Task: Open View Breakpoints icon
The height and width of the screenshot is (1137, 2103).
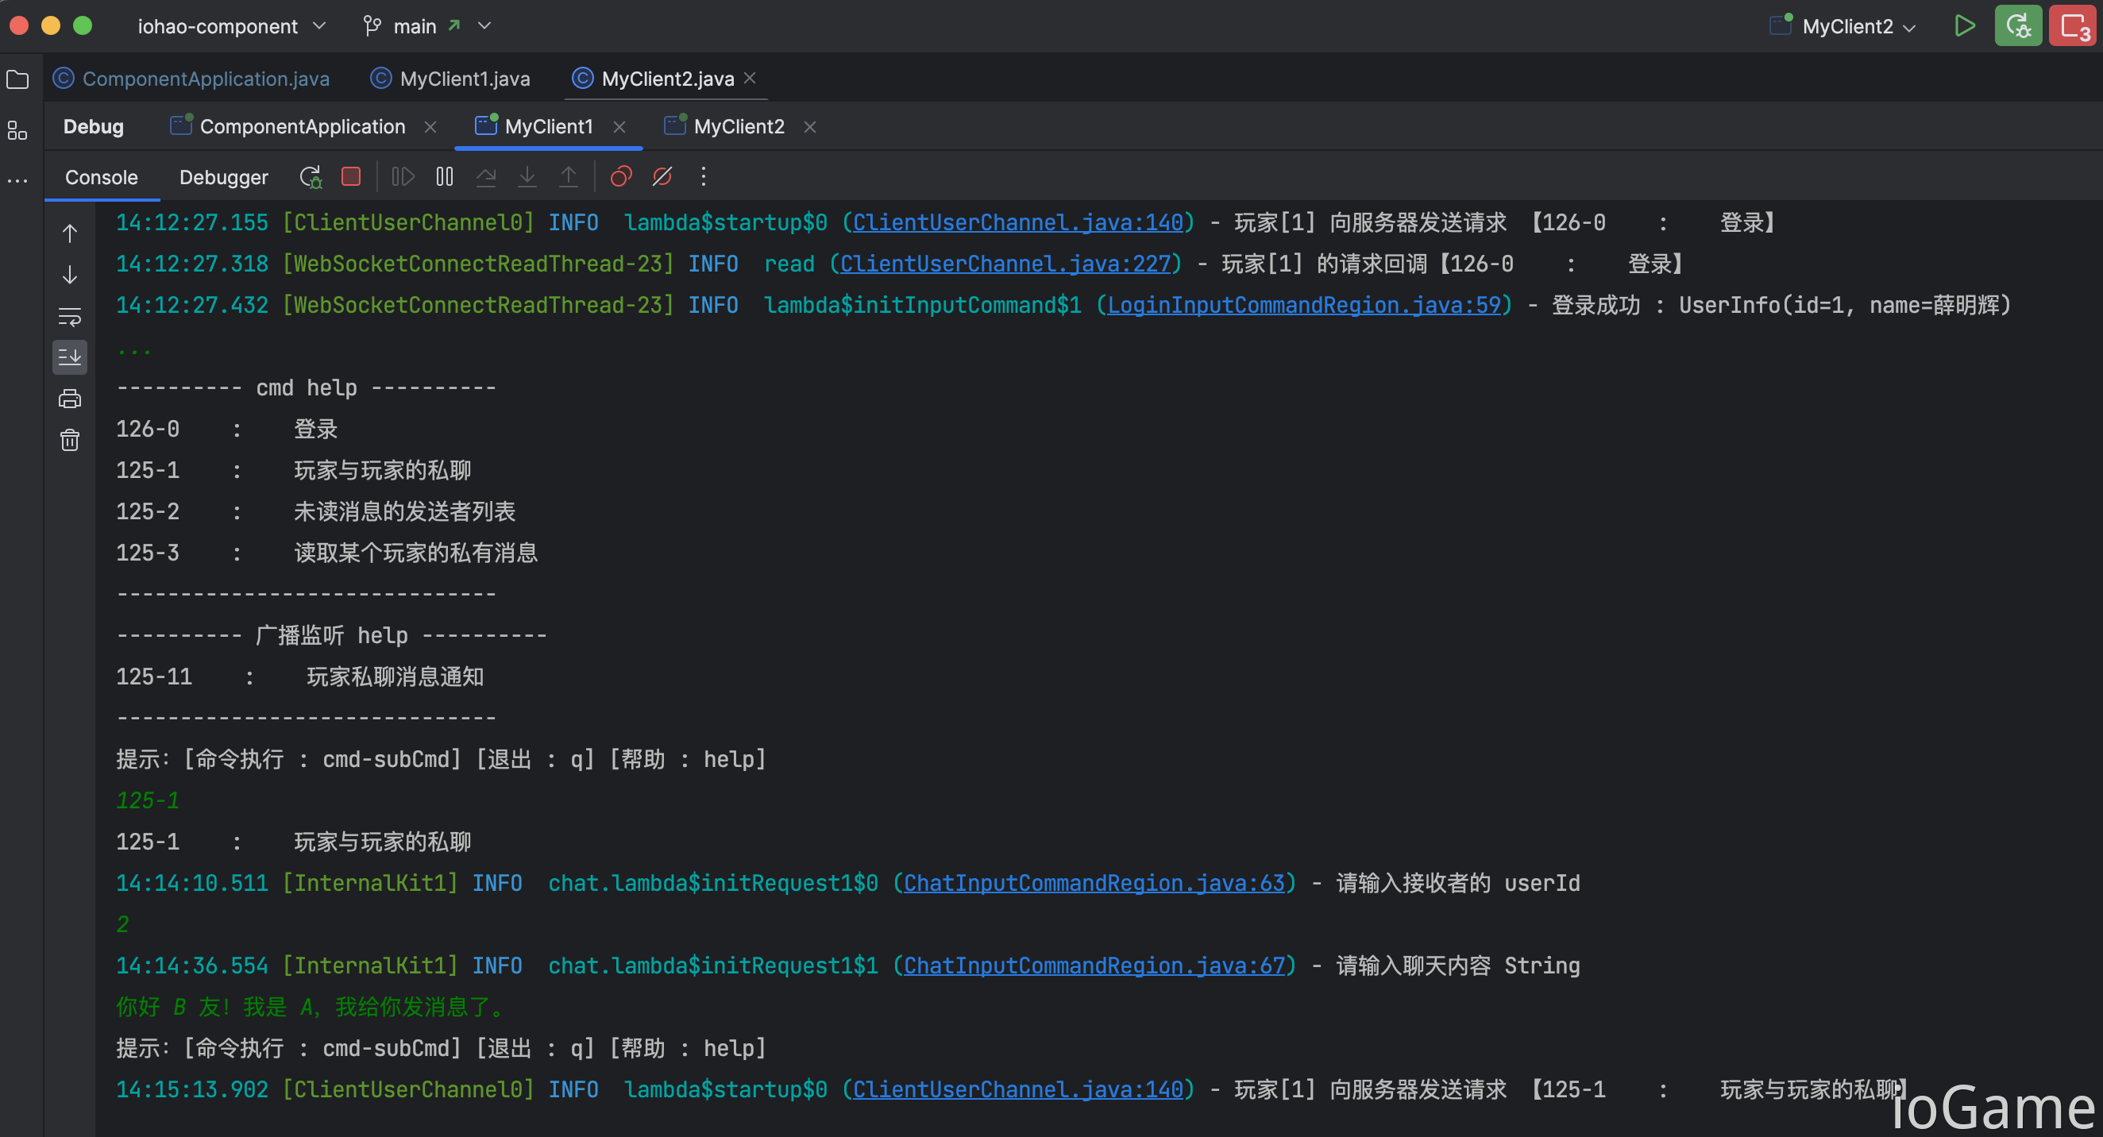Action: coord(621,176)
